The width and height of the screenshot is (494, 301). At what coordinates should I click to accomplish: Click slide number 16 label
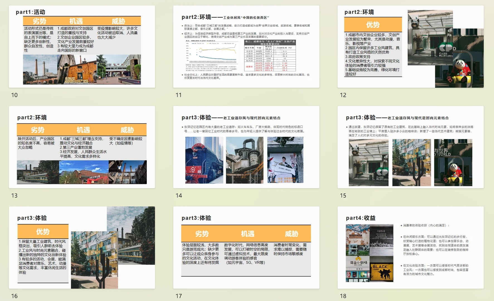pyautogui.click(x=14, y=296)
